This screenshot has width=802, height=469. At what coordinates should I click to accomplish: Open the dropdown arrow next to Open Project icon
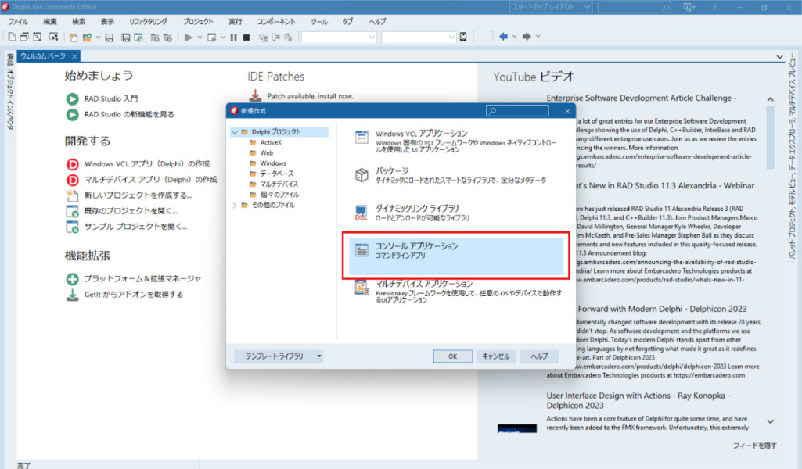click(x=98, y=38)
